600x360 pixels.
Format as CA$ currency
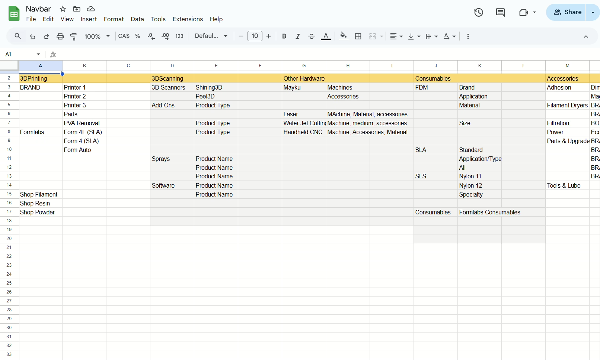(124, 36)
